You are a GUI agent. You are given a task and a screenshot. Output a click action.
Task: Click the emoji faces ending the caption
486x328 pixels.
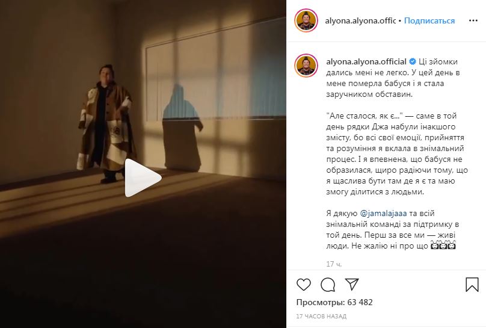tap(443, 246)
